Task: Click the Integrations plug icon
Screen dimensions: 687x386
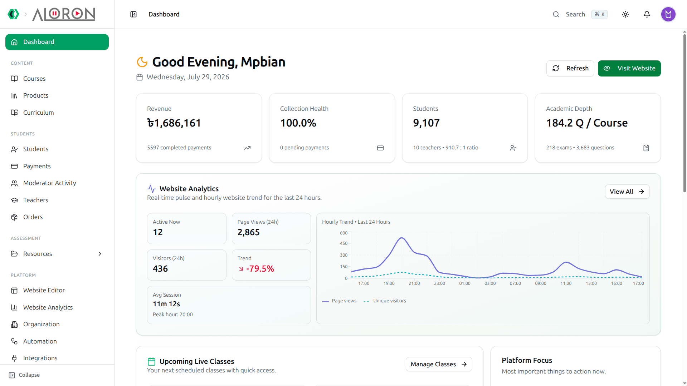Action: tap(14, 358)
